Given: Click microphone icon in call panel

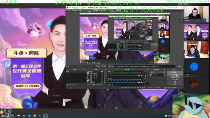Looking at the screenshot, I should pyautogui.click(x=181, y=21).
